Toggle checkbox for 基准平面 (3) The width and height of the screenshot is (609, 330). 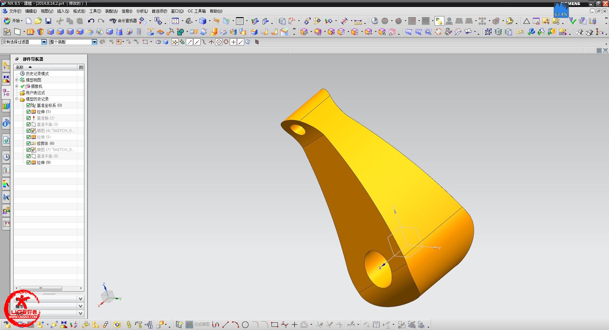click(29, 124)
